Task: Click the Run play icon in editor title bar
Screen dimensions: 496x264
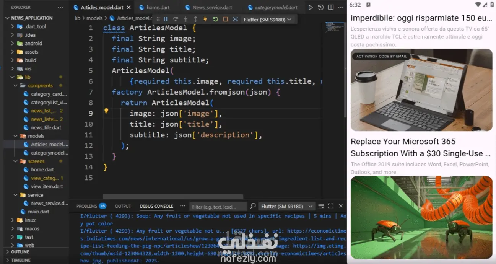Action: (x=311, y=7)
